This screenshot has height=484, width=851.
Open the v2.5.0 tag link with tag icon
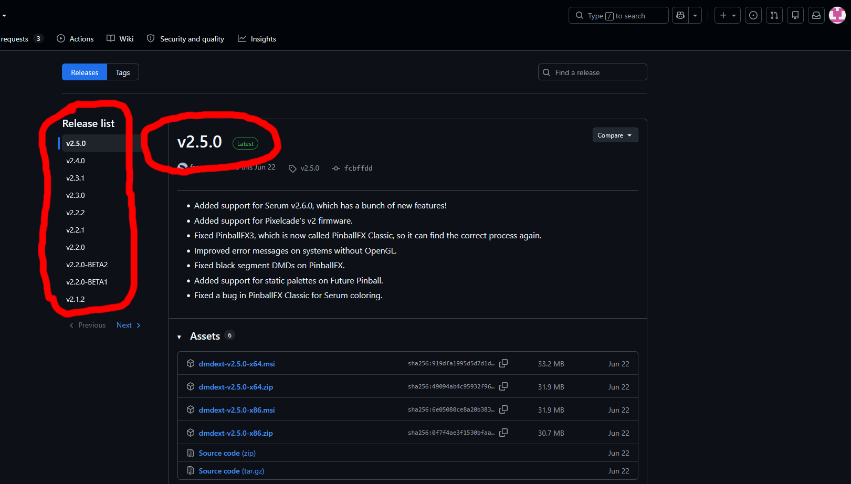[x=304, y=169]
